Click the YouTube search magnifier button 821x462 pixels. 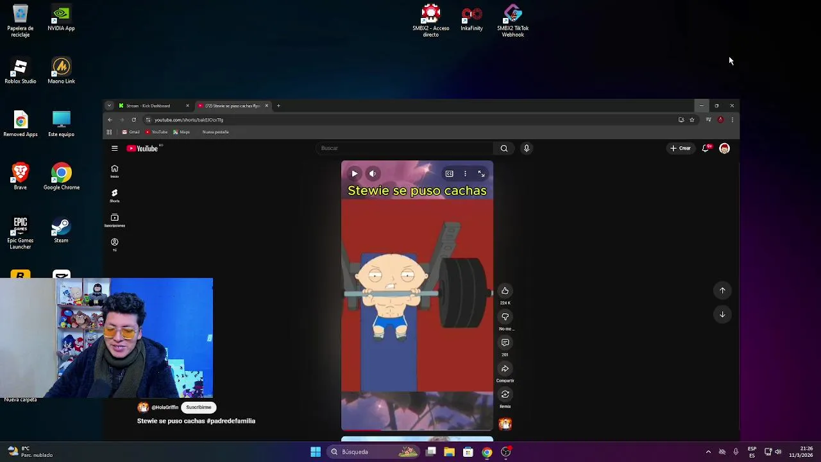pos(504,148)
